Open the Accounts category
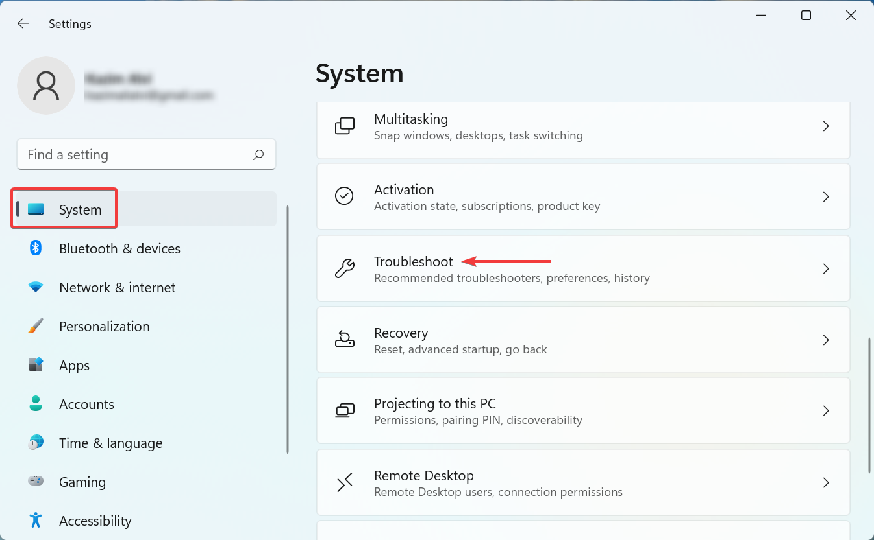Screen dimensions: 874x540 click(x=86, y=405)
